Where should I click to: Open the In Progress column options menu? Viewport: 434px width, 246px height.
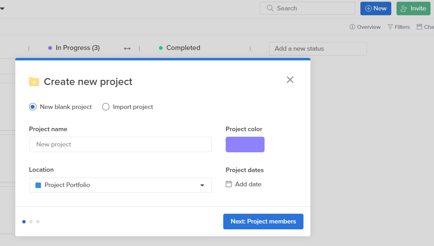coord(140,49)
